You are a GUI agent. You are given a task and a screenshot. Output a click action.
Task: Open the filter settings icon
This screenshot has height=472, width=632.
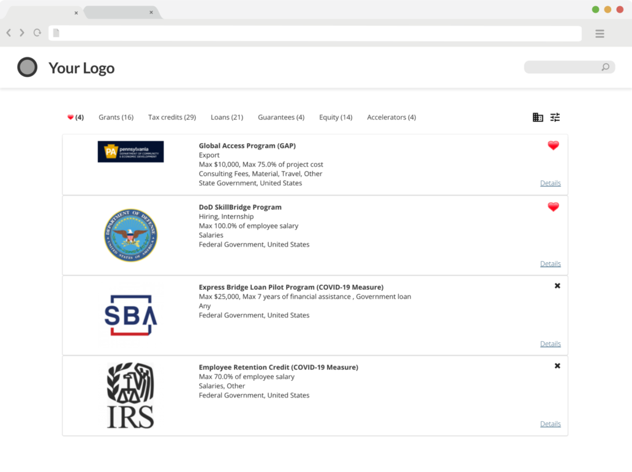coord(555,117)
